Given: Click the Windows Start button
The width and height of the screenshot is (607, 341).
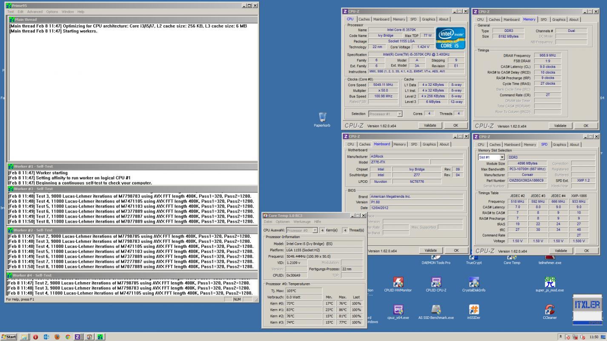Looking at the screenshot, I should [x=9, y=337].
